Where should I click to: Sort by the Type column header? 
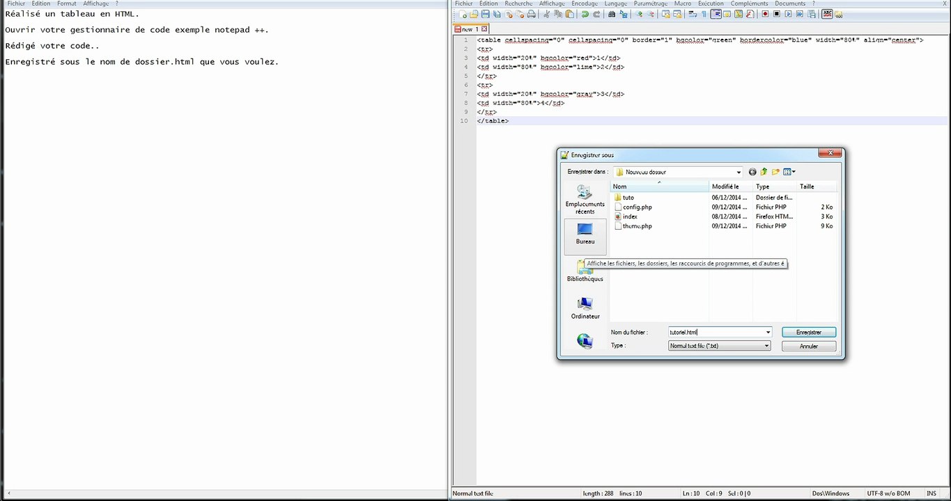775,186
